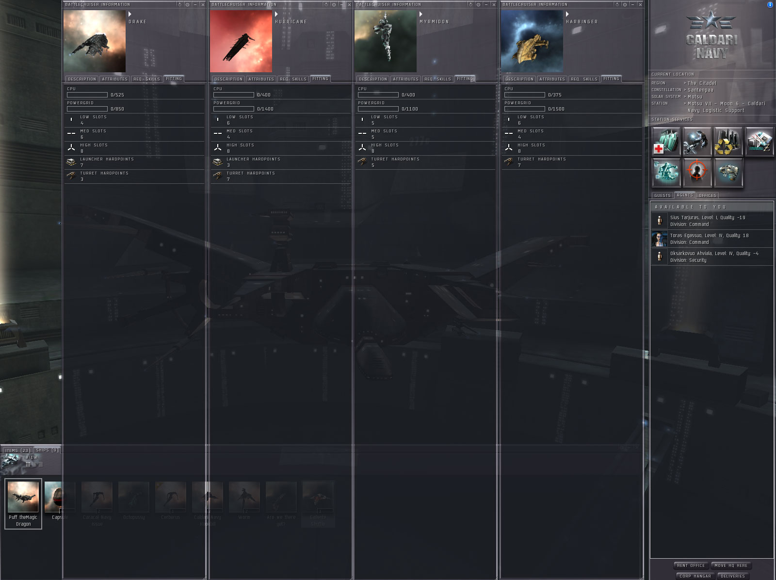Screen dimensions: 776x580
Task: Switch to the Offices tab
Action: coord(708,195)
